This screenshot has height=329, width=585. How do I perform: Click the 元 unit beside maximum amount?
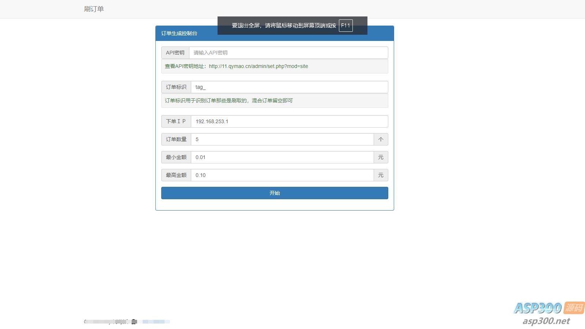pos(381,175)
